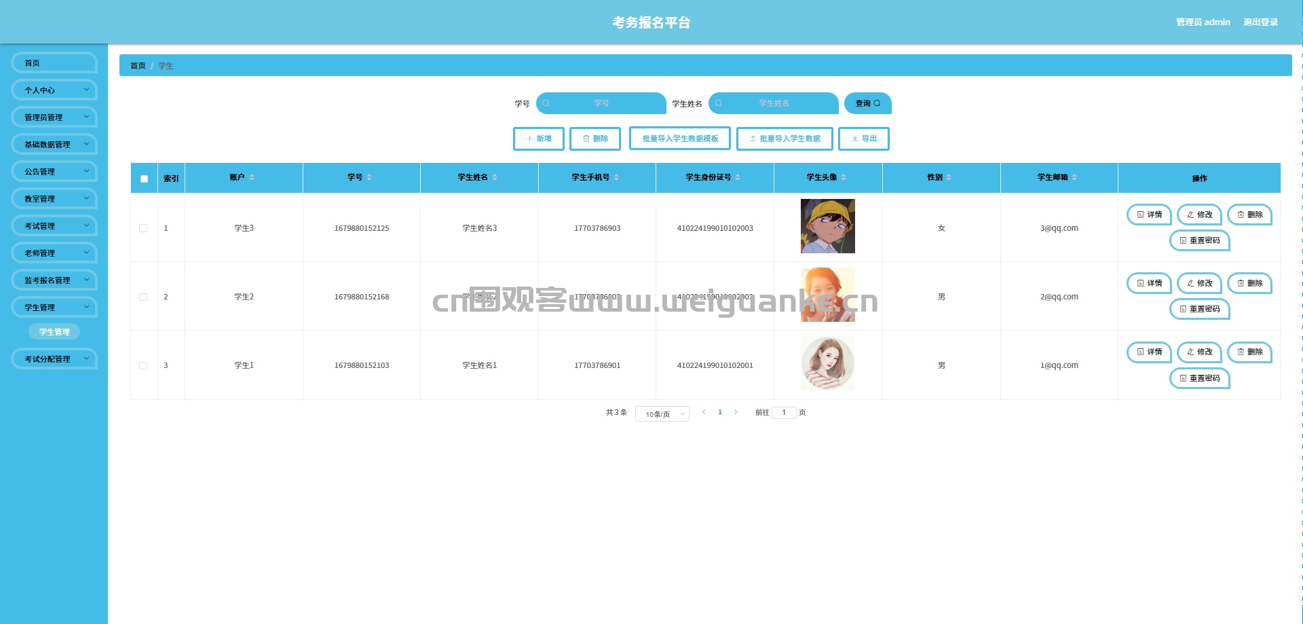
Task: Click the ID number 410224199010102001
Action: pos(715,365)
